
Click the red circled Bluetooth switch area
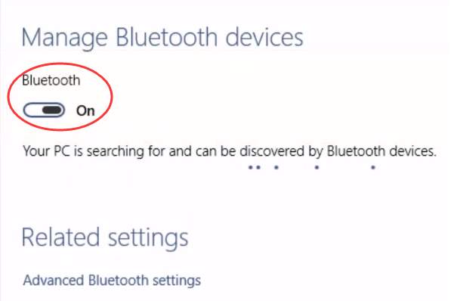(x=60, y=97)
